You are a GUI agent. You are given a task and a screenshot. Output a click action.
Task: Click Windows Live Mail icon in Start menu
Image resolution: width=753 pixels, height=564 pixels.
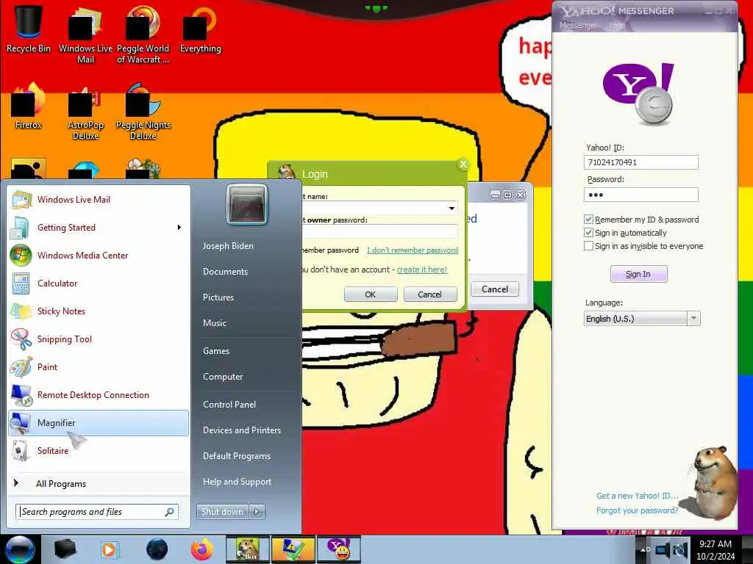[x=21, y=200]
